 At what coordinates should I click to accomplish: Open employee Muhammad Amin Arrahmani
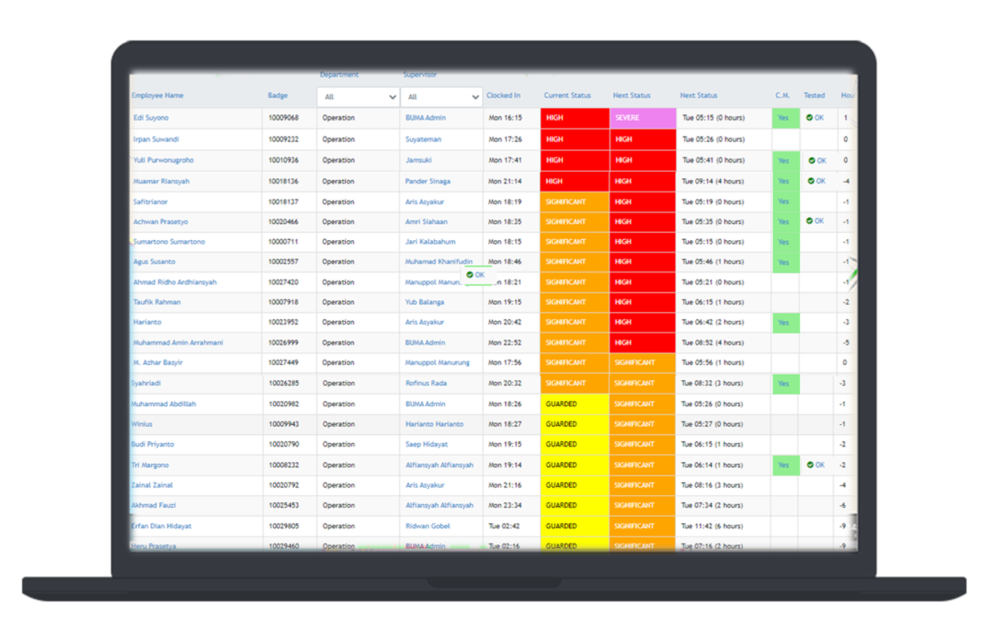tap(178, 342)
